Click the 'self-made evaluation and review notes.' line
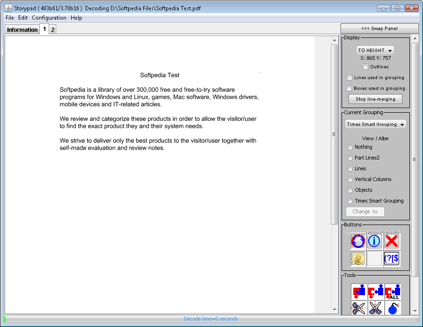The width and height of the screenshot is (423, 327). 112,148
